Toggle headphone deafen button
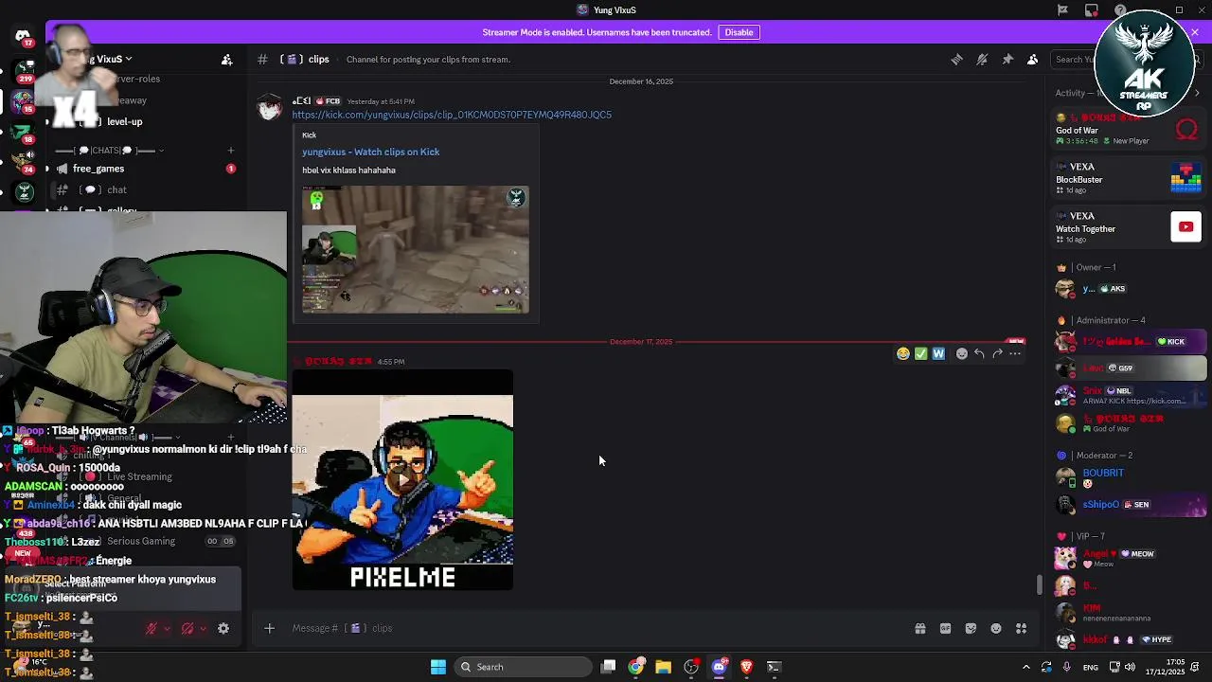This screenshot has height=682, width=1212. [x=187, y=628]
